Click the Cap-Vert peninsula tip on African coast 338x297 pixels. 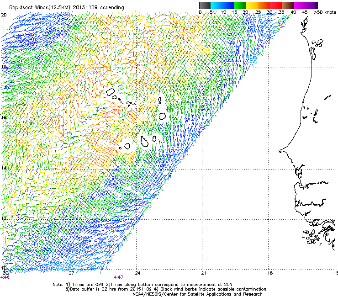[280, 151]
